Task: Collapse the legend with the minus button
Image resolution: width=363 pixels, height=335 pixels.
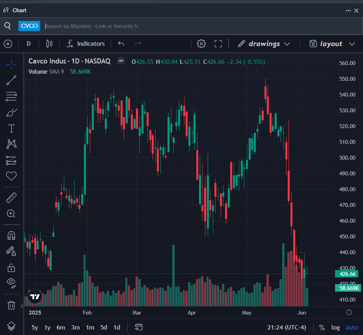Action: [x=121, y=61]
